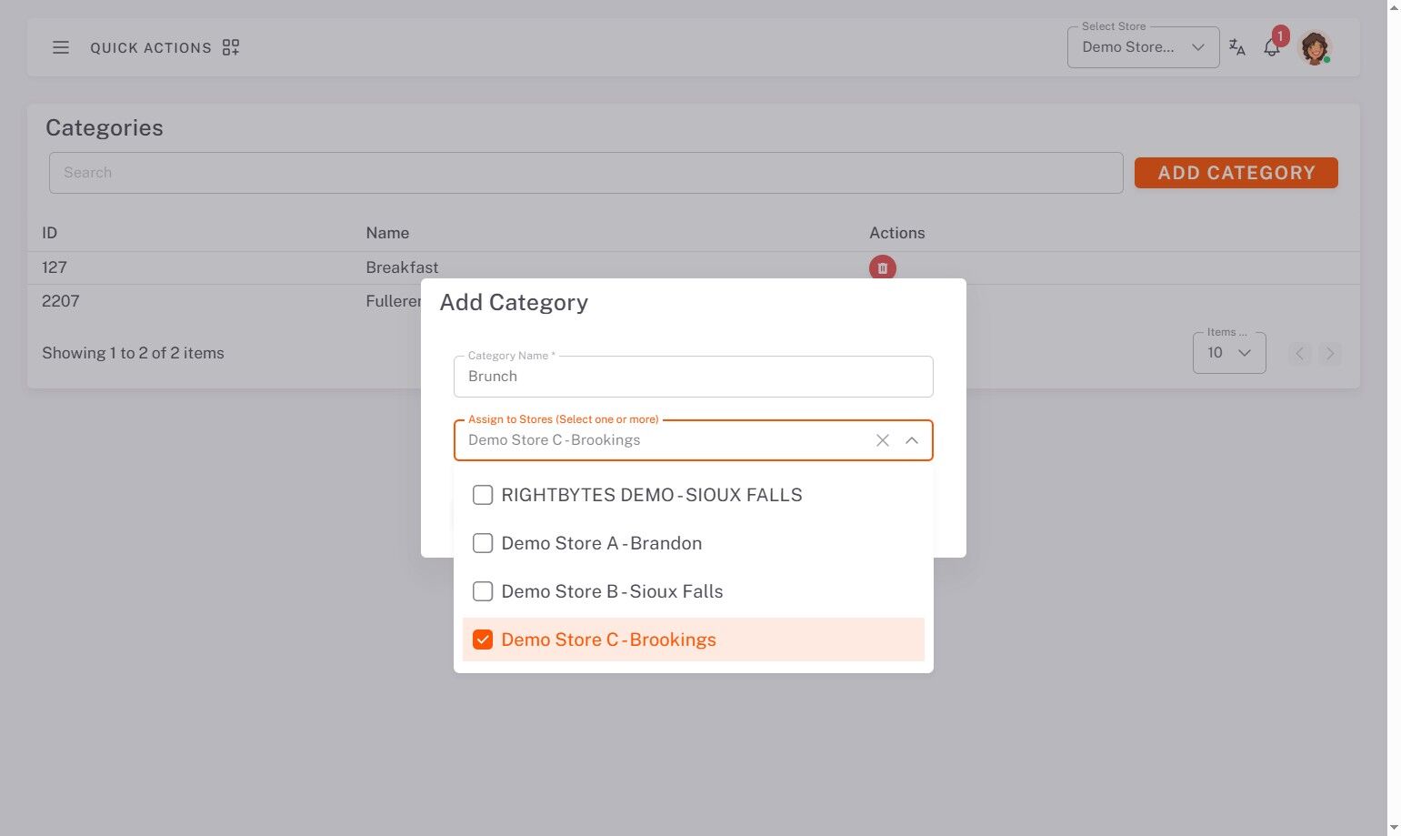
Task: Enable the Demo Store A - Brandon checkbox
Action: 483,543
